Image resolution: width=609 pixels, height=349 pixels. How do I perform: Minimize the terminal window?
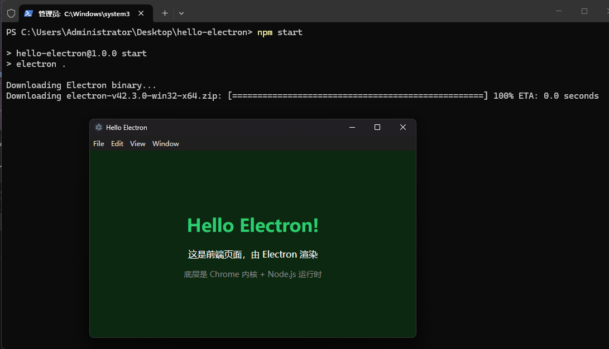pyautogui.click(x=559, y=11)
